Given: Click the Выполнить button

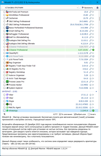Looking at the screenshot, I should pyautogui.click(x=87, y=8).
